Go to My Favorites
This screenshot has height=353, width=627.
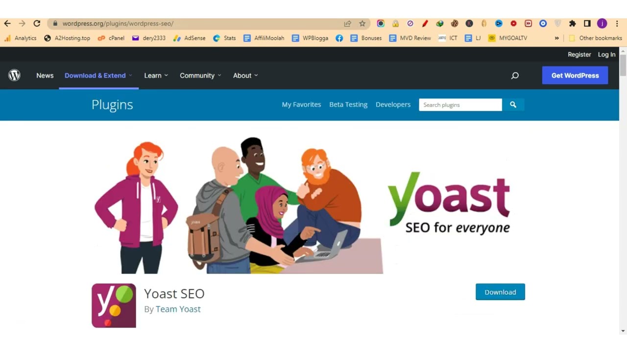[301, 104]
